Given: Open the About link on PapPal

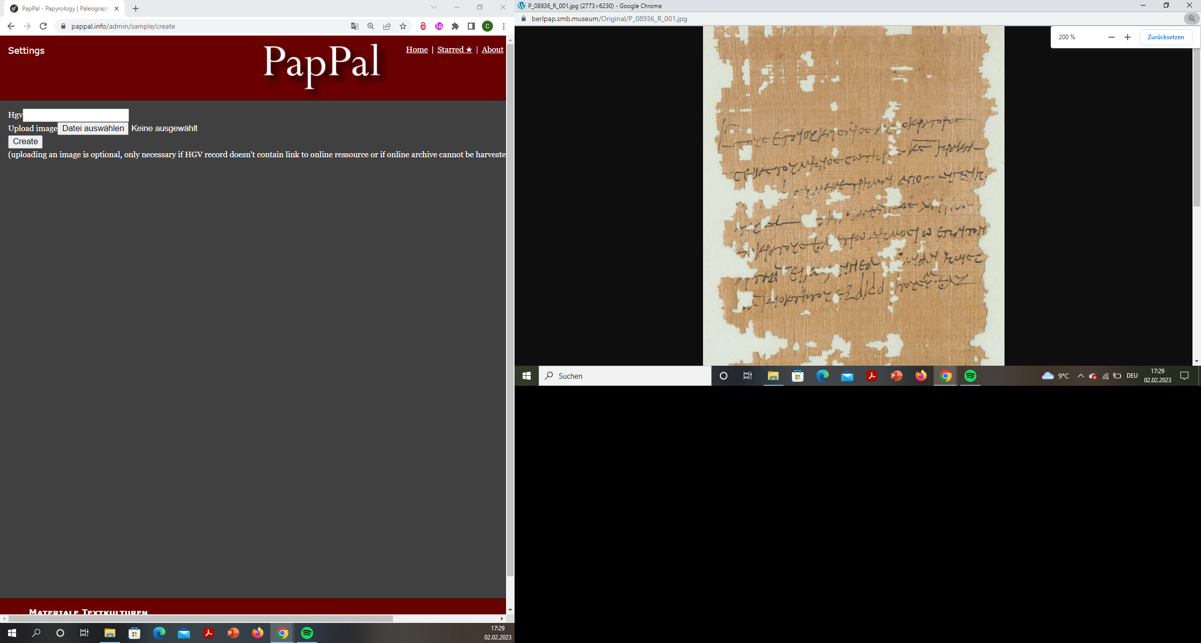Looking at the screenshot, I should [x=492, y=49].
